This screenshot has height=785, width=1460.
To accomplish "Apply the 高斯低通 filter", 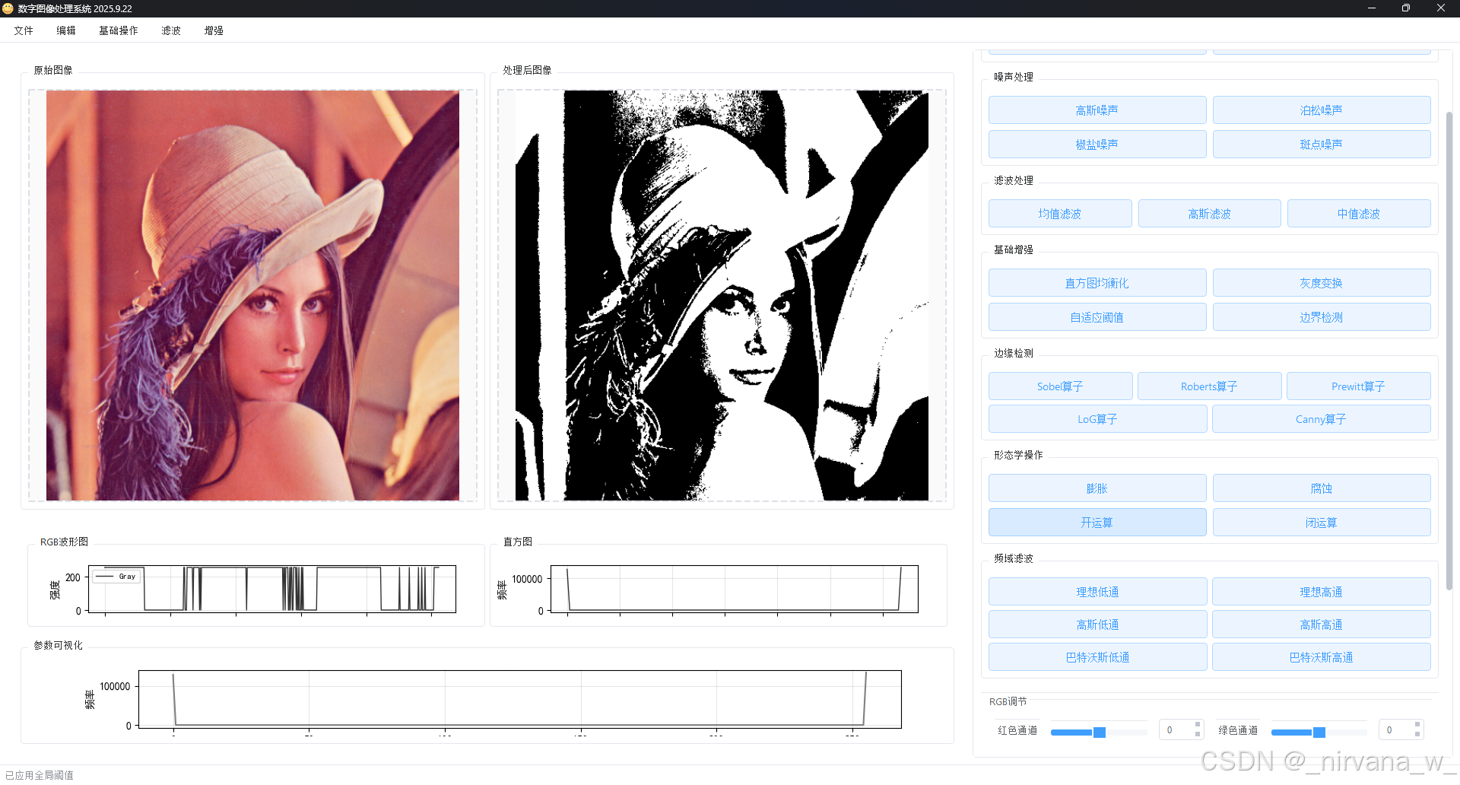I will [x=1097, y=625].
